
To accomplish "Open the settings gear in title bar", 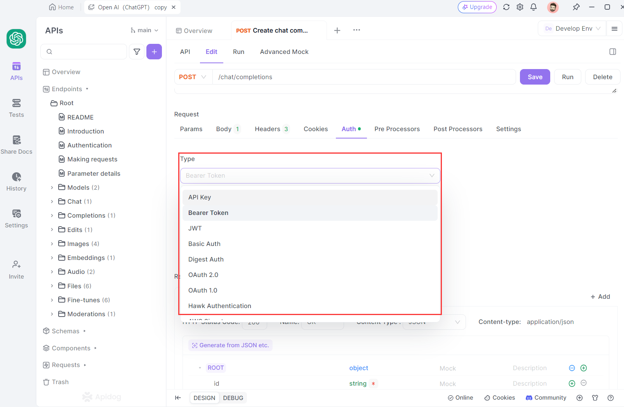I will coord(520,7).
